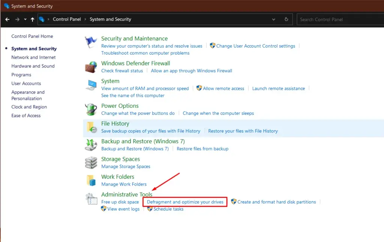Click the File History folder icon
Screen dimensions: 384x242
(91, 127)
